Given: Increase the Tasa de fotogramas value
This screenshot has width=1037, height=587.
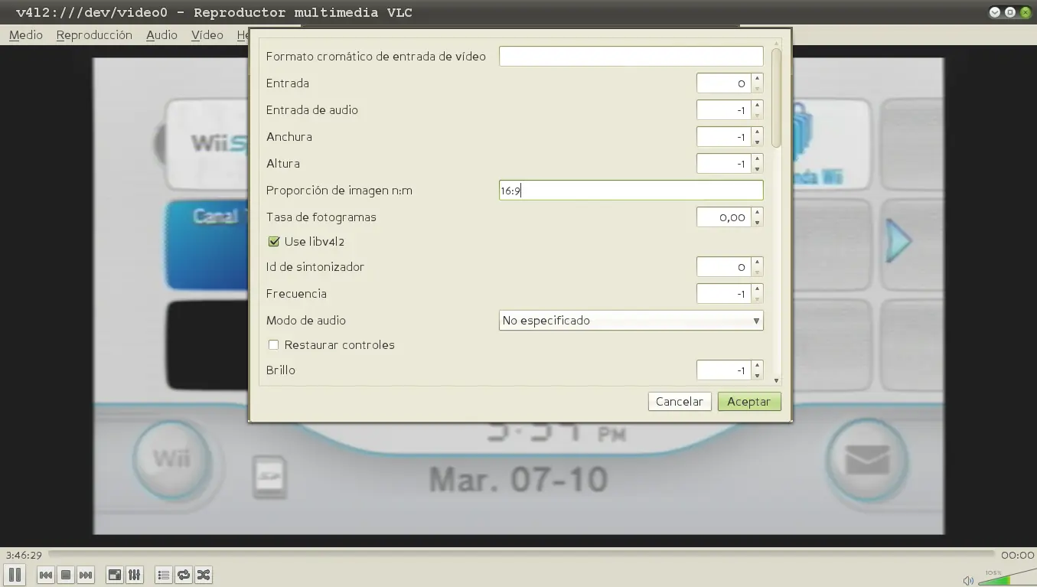Looking at the screenshot, I should pyautogui.click(x=757, y=212).
